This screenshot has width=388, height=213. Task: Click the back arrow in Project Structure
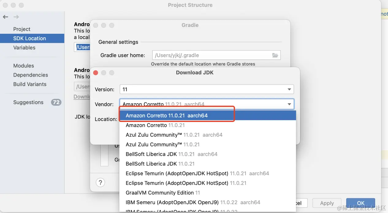6,17
